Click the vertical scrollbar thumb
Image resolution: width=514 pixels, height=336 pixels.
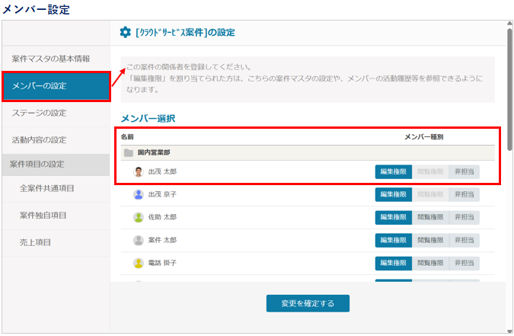(x=509, y=89)
